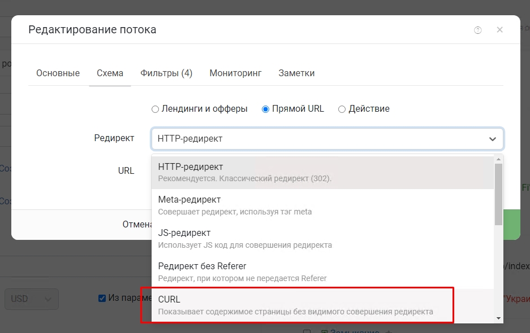The width and height of the screenshot is (530, 333).
Task: Select the Лендинги и офферы radio button
Action: (x=155, y=109)
